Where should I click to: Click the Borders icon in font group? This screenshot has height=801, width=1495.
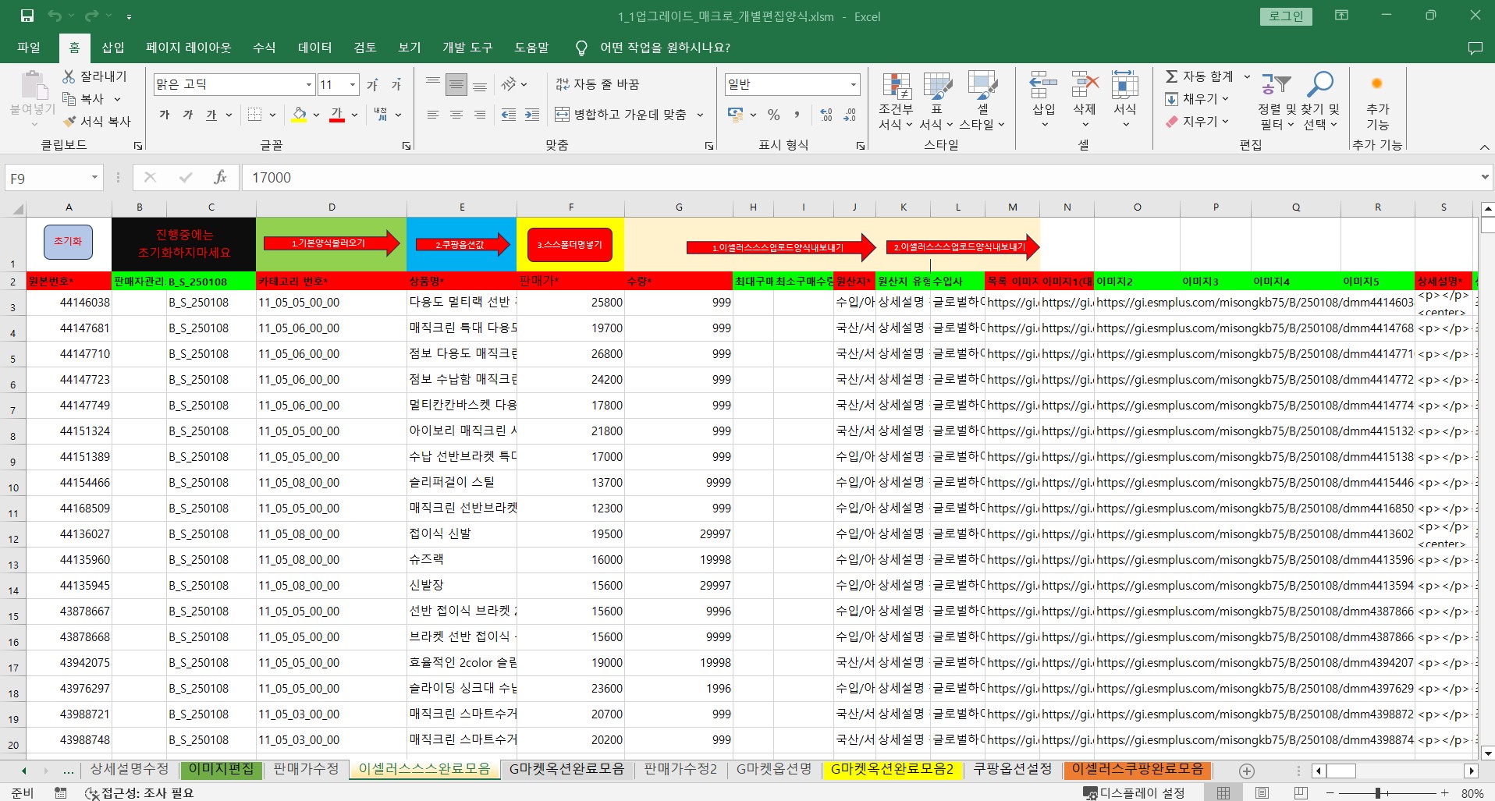point(254,115)
